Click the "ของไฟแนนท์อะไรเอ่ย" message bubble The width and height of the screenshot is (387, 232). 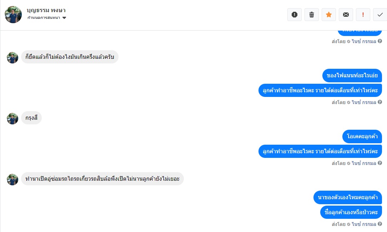(352, 76)
